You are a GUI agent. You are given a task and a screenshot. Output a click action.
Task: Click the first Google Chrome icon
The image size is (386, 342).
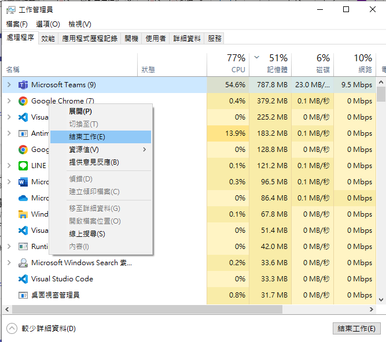pos(23,101)
